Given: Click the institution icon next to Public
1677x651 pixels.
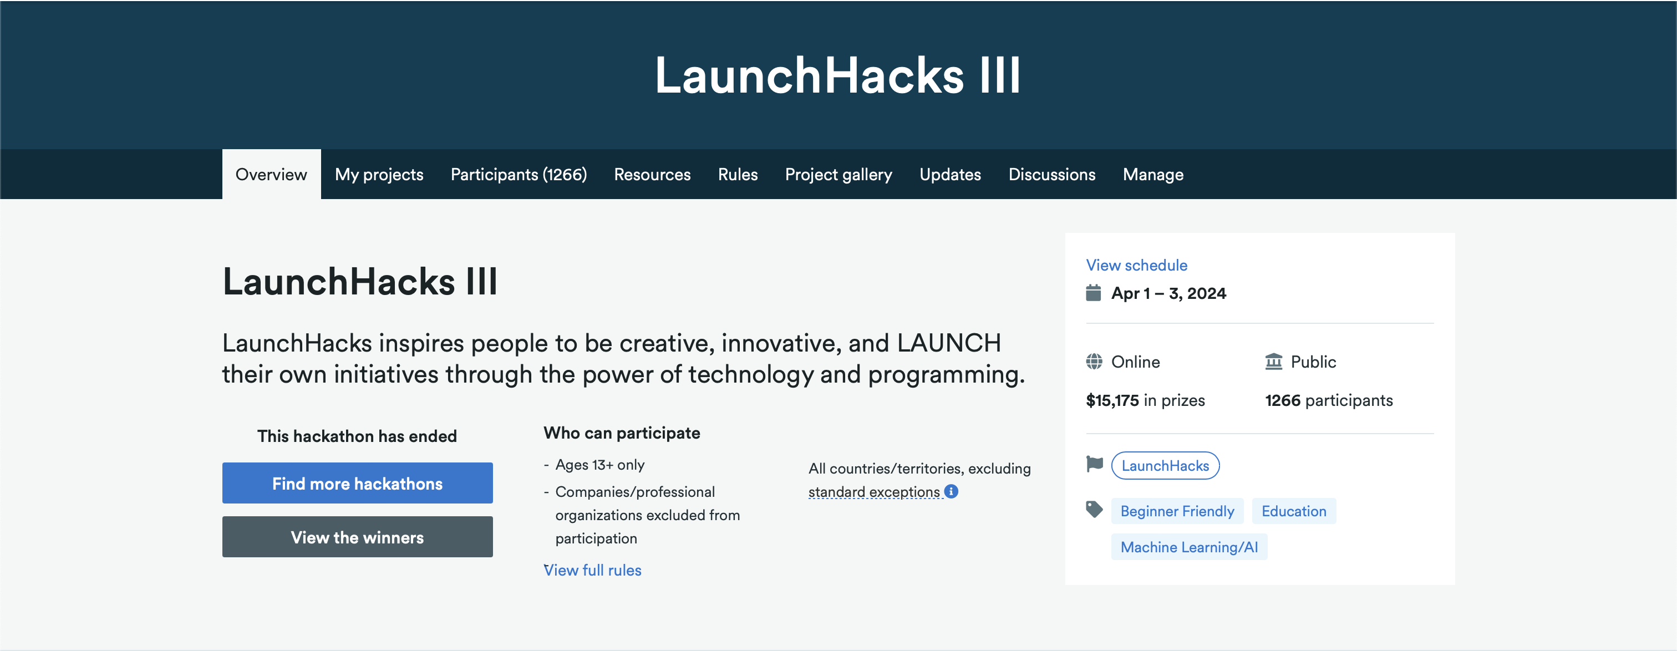Looking at the screenshot, I should coord(1274,362).
